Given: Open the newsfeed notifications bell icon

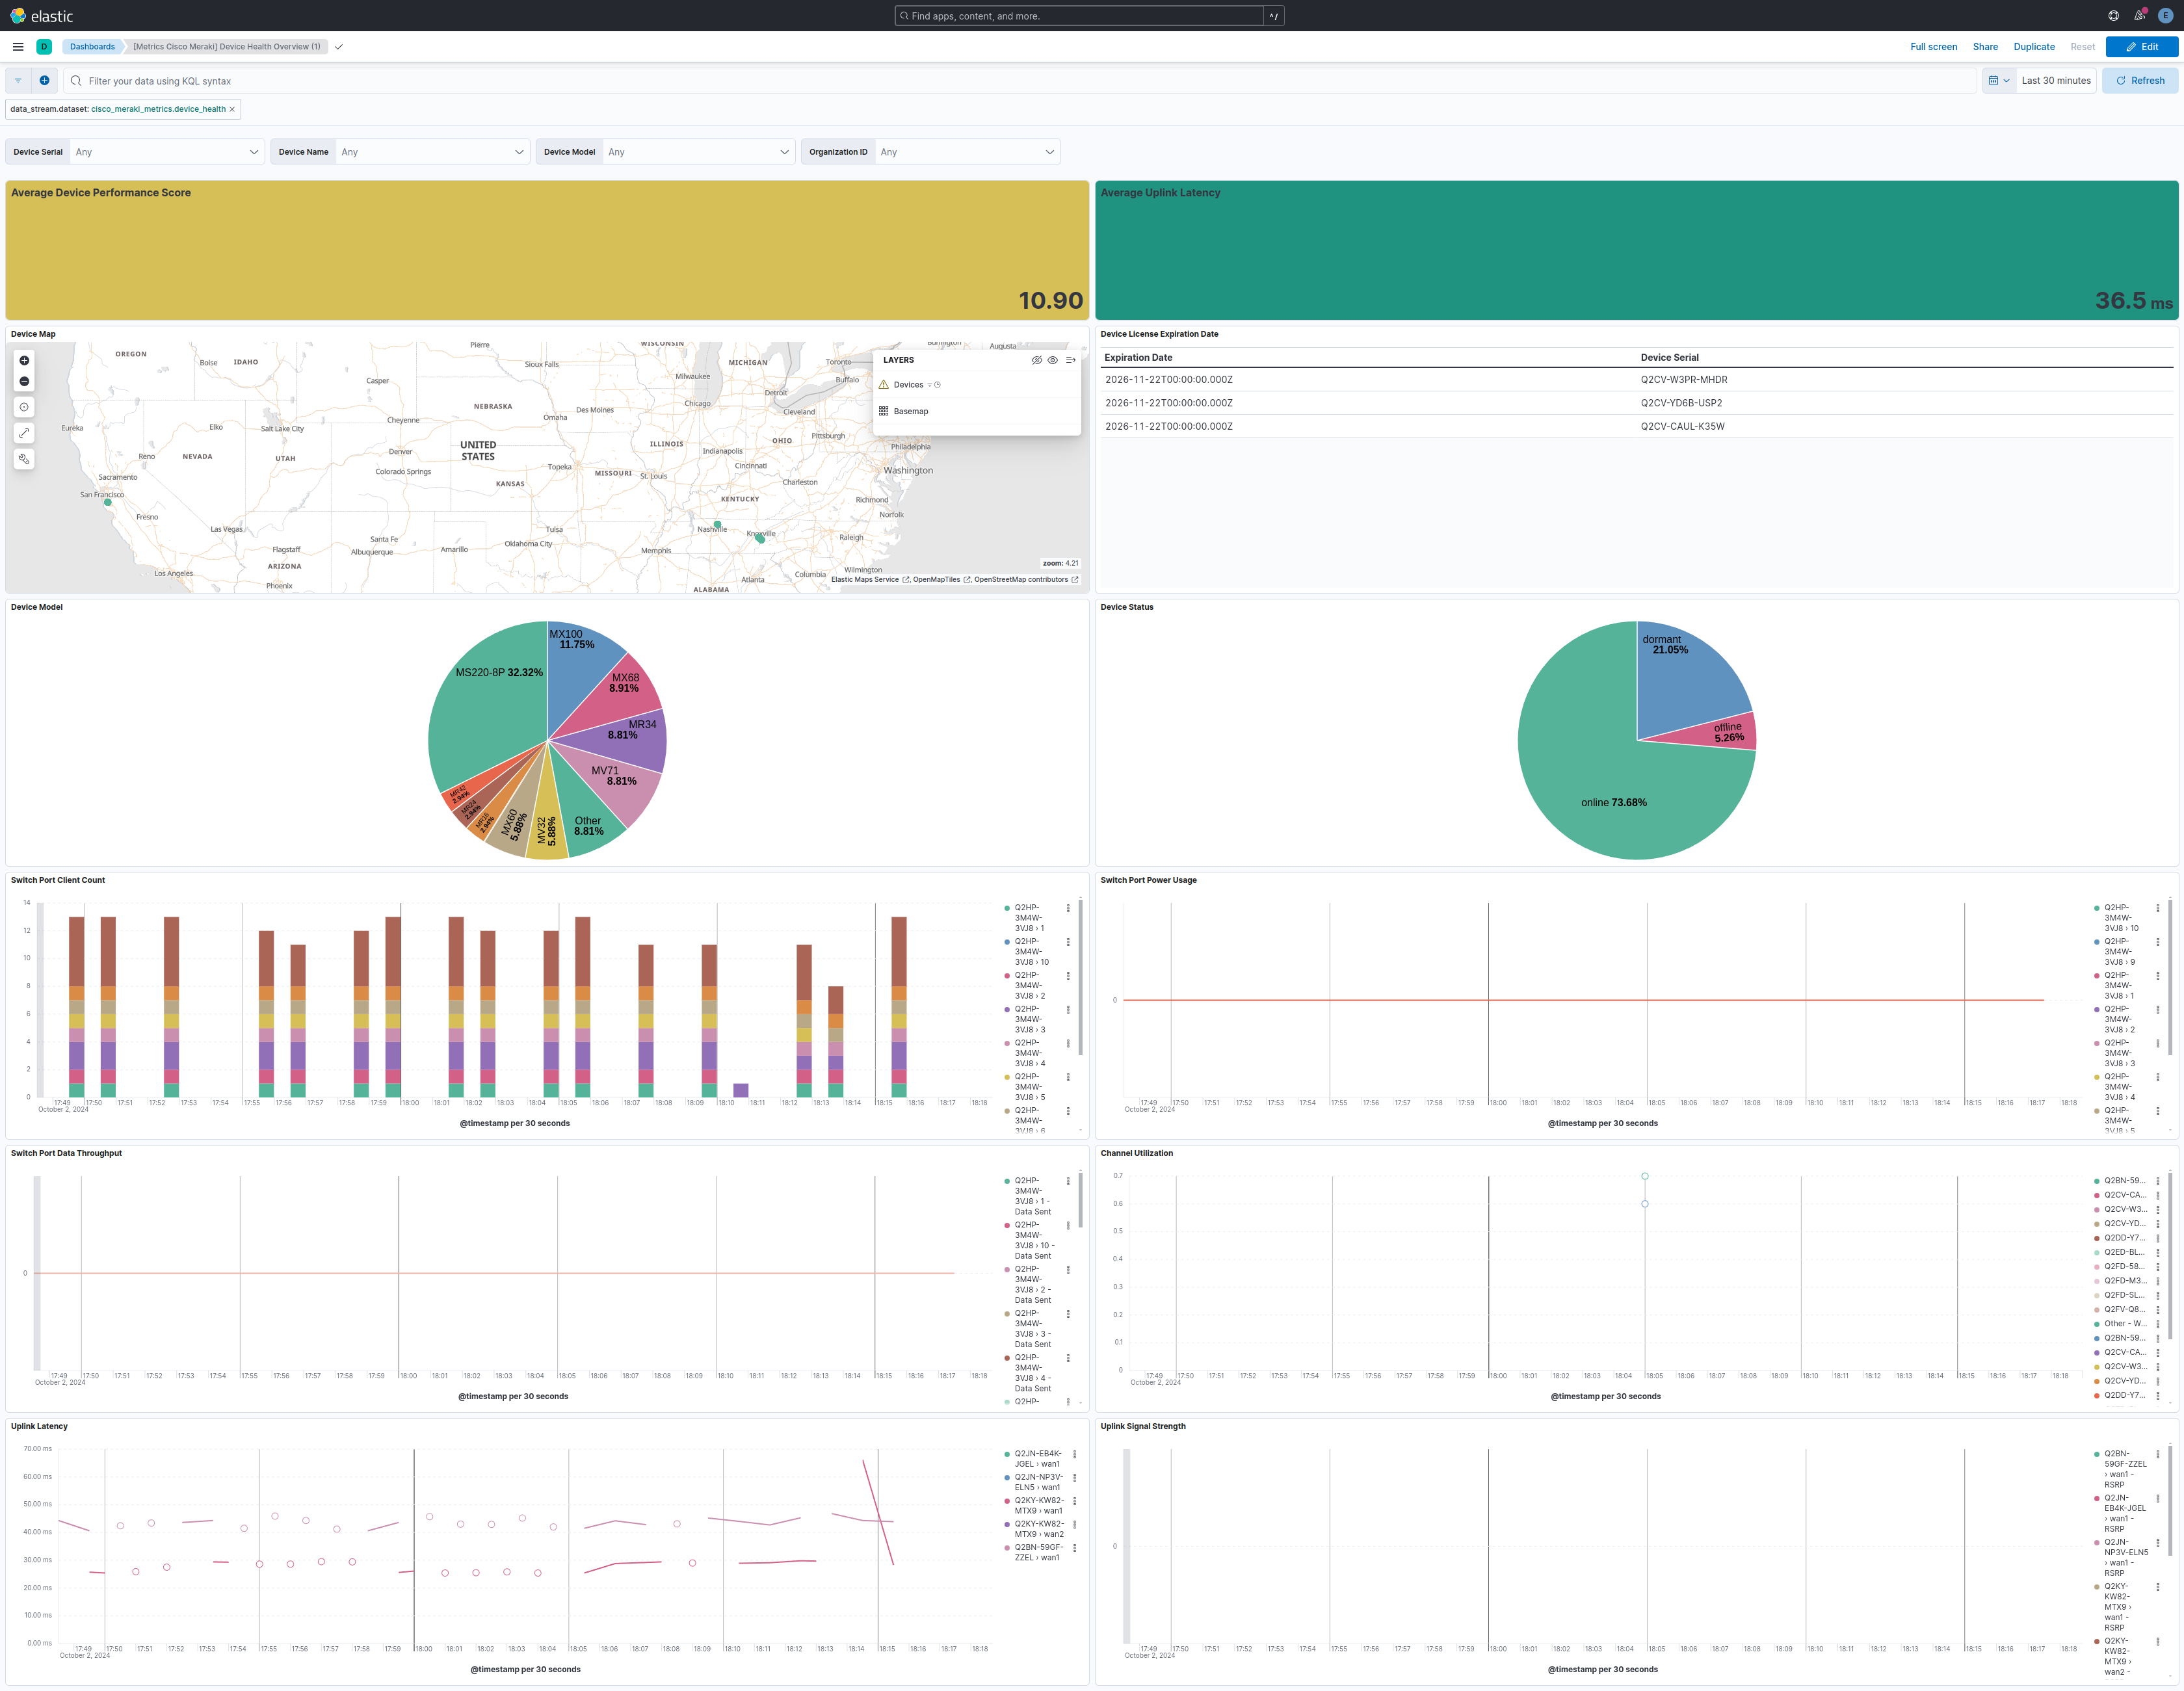Looking at the screenshot, I should pyautogui.click(x=2139, y=16).
